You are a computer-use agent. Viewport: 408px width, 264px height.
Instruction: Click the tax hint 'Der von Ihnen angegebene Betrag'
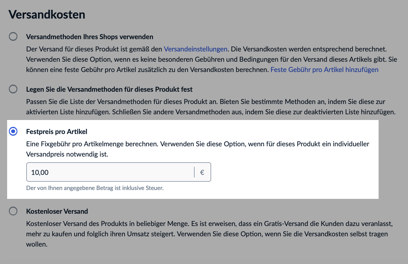95,188
